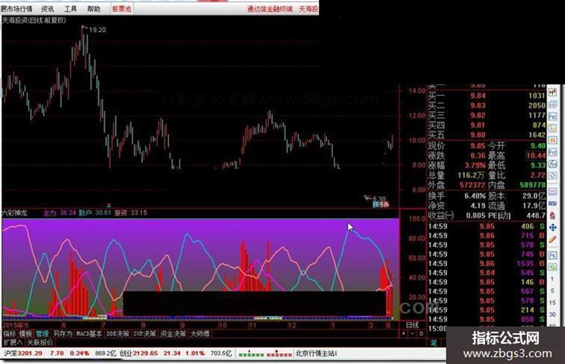Switch to the 大师傅 template
The width and height of the screenshot is (565, 364).
click(x=200, y=334)
